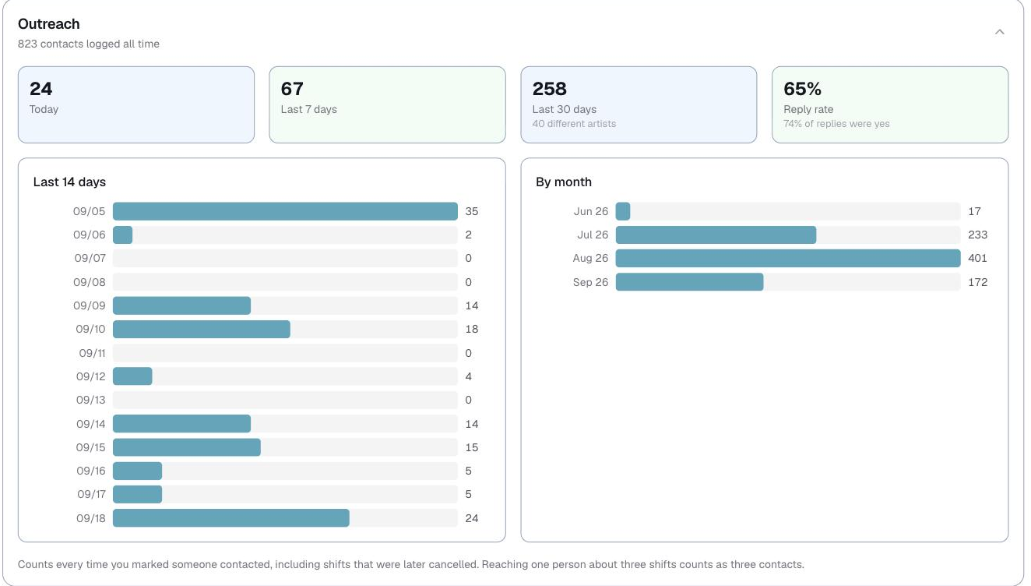The width and height of the screenshot is (1031, 586).
Task: Open the Last 7 days card
Action: [387, 104]
